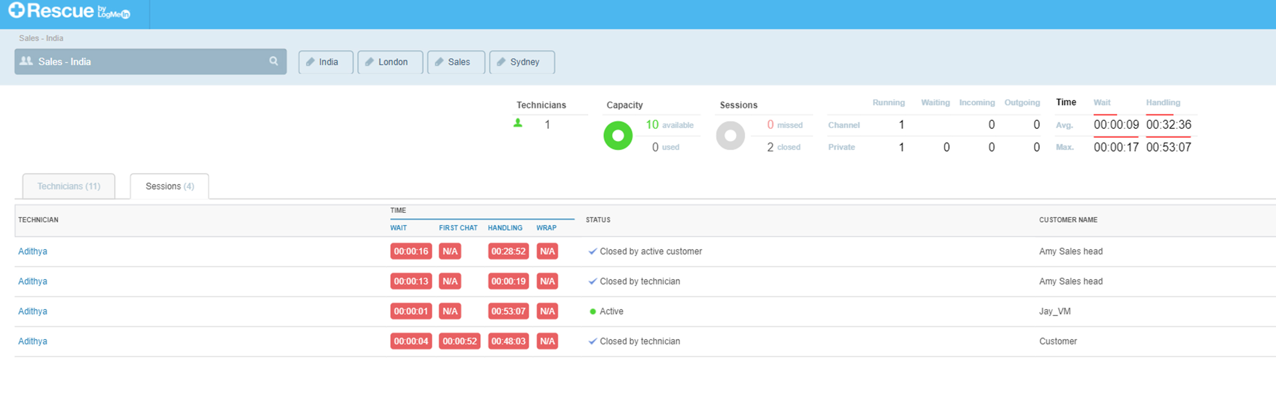Click wait time 00:00:01 badge
This screenshot has height=406, width=1276.
(x=411, y=311)
